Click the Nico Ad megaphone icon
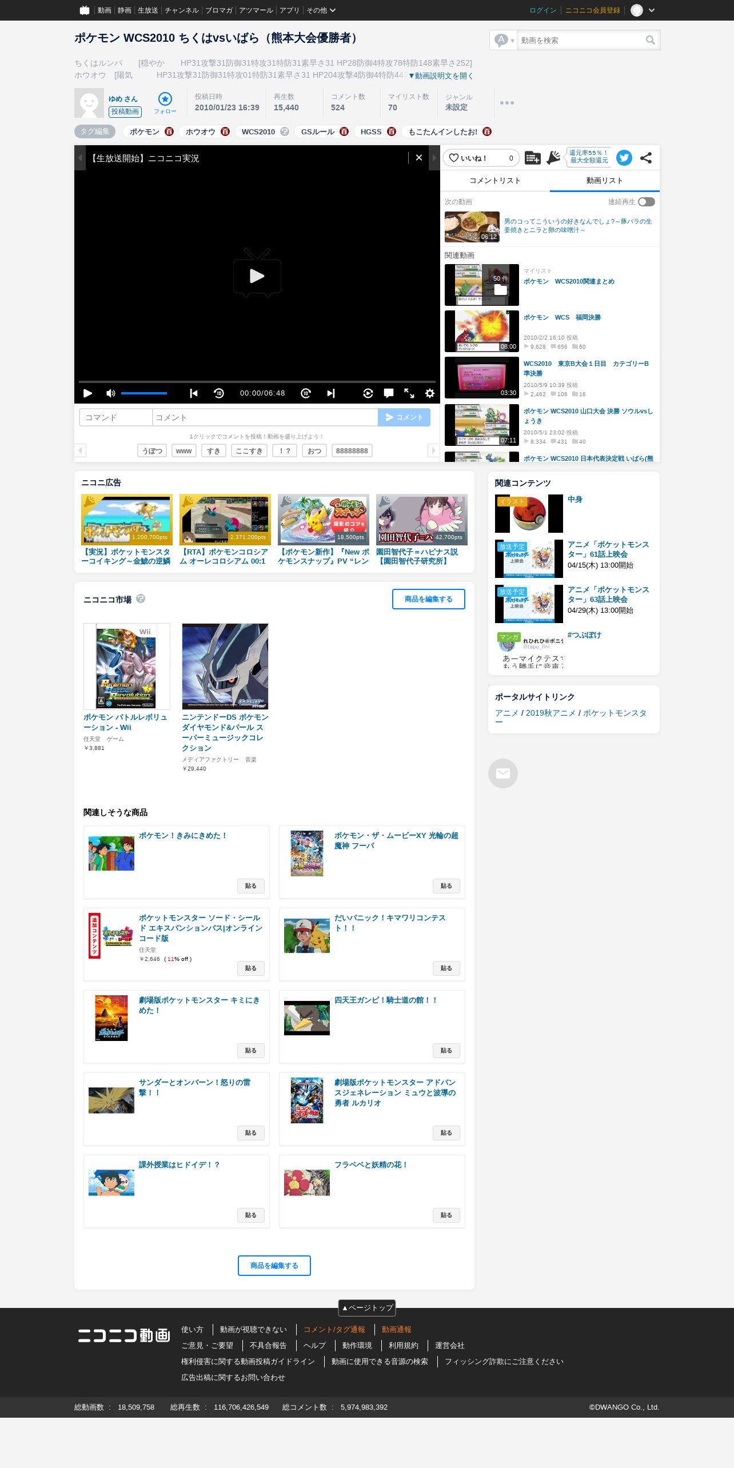 coord(553,158)
